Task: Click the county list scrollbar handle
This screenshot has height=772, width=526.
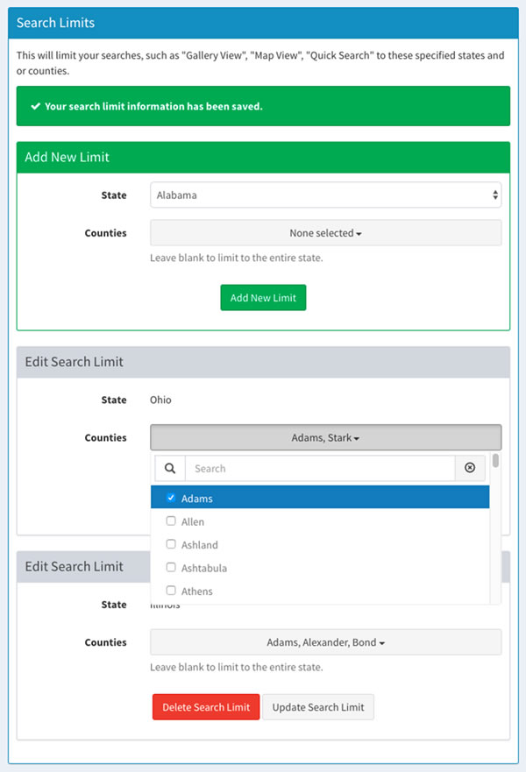Action: pyautogui.click(x=496, y=461)
